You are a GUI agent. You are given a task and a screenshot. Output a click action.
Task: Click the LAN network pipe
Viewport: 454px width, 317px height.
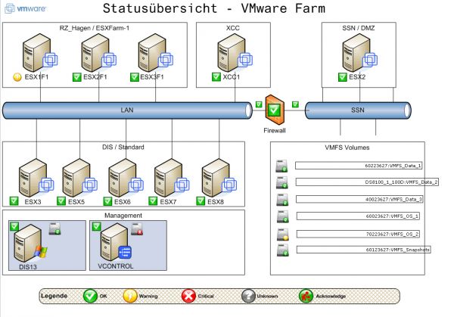[127, 110]
